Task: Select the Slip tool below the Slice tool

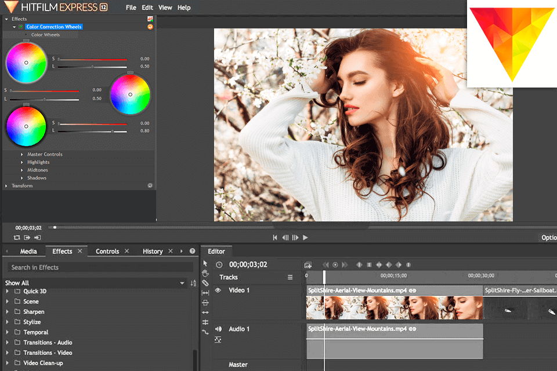Action: tap(205, 293)
